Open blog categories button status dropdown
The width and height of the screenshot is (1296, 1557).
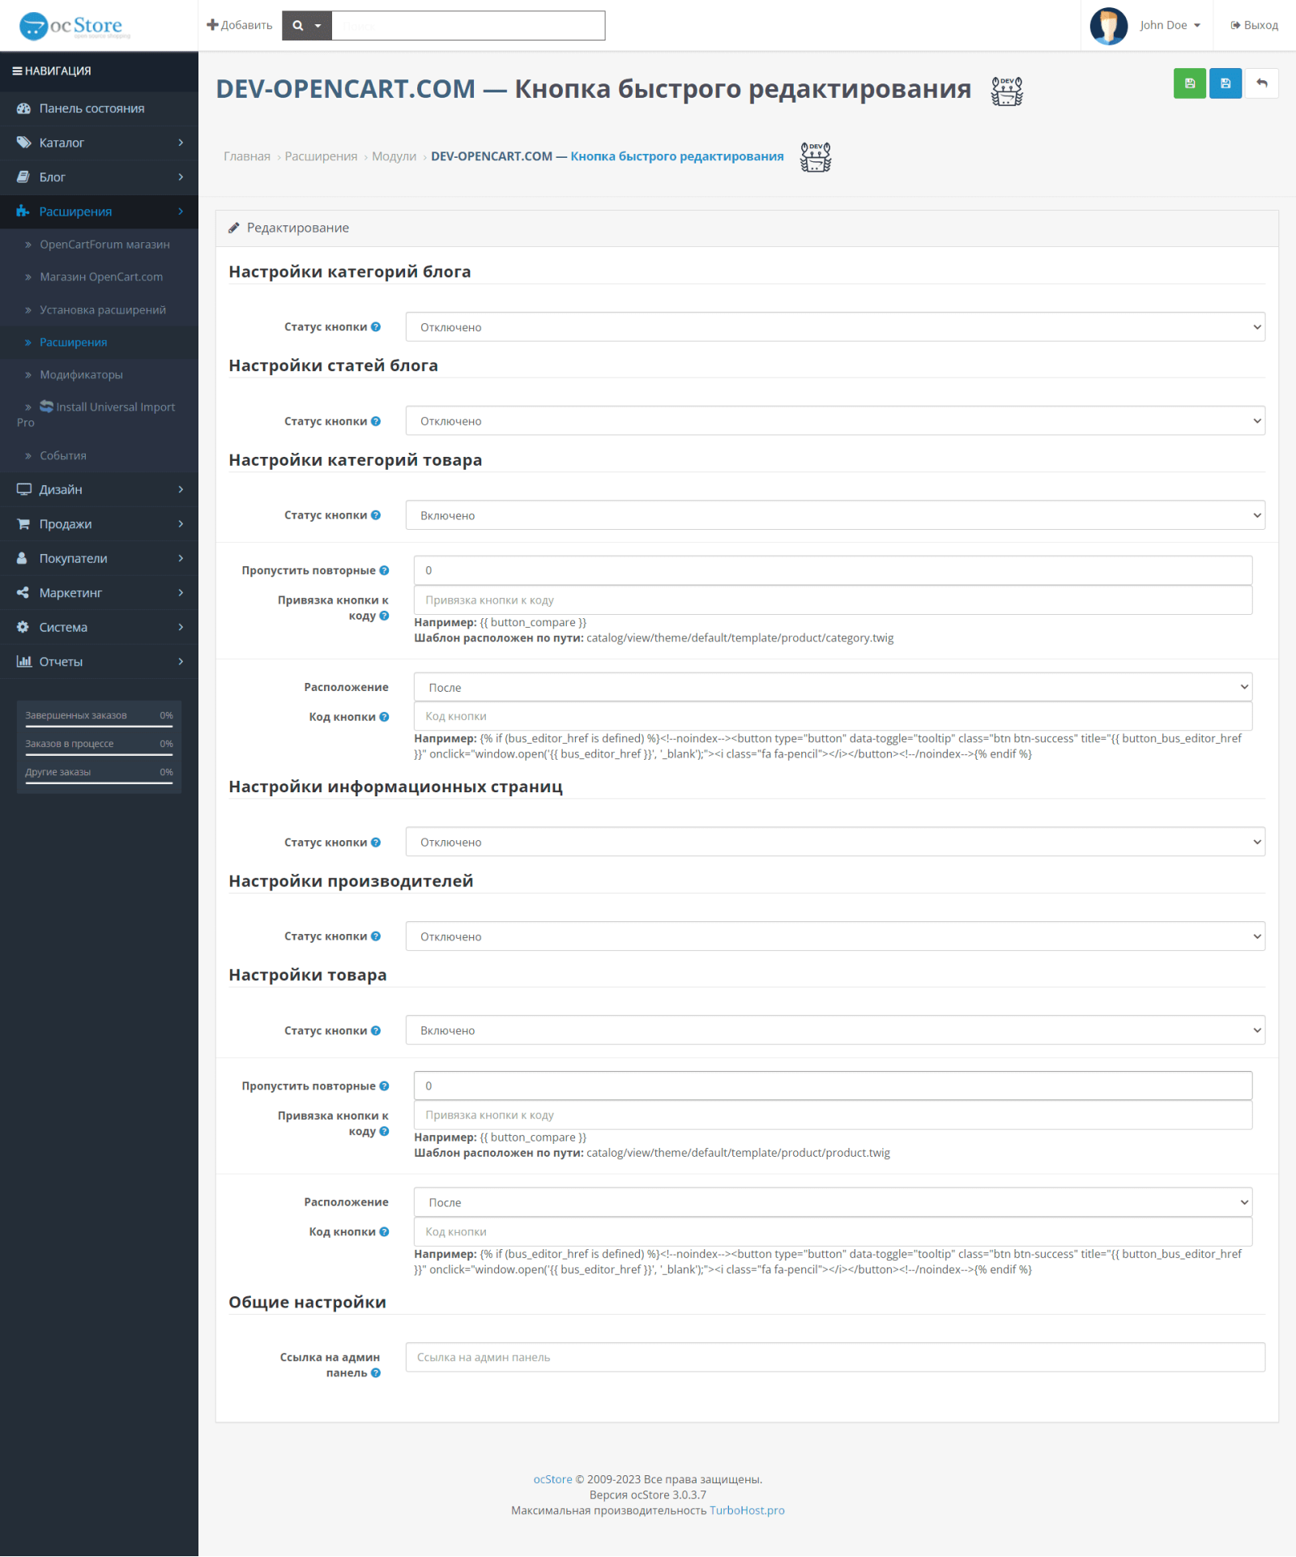click(x=835, y=327)
